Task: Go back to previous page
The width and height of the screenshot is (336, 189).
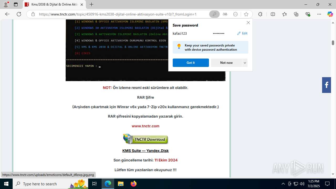Action: pyautogui.click(x=7, y=14)
